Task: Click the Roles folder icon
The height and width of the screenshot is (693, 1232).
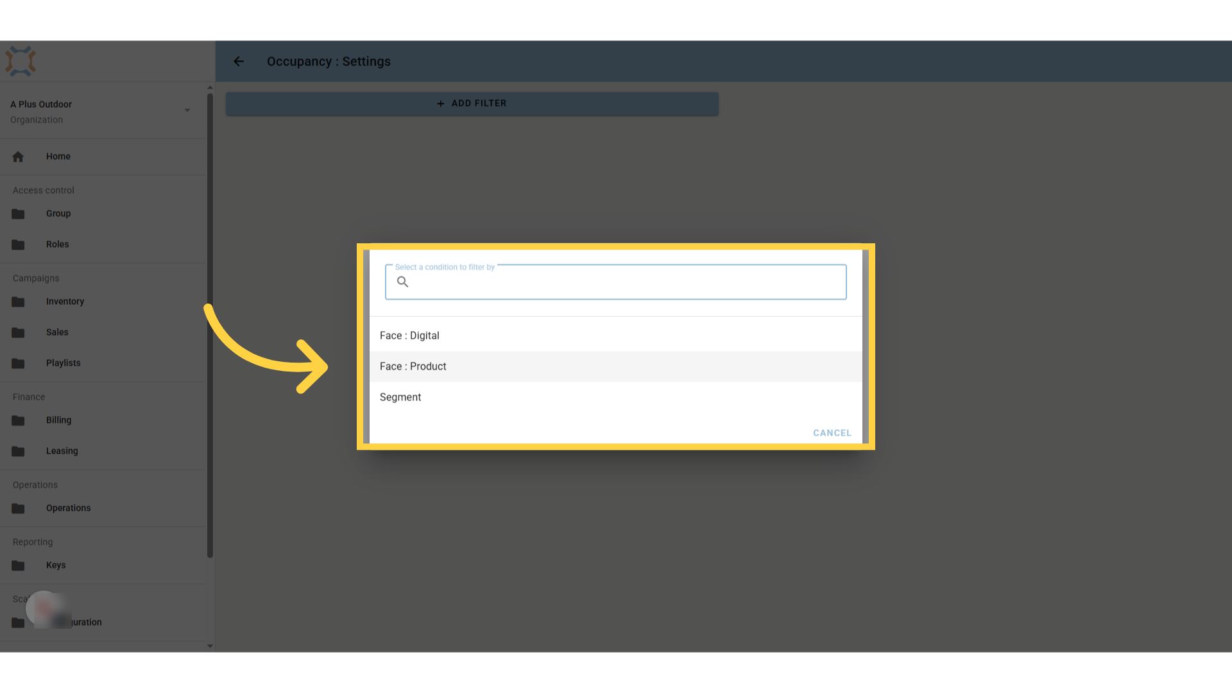Action: 18,244
